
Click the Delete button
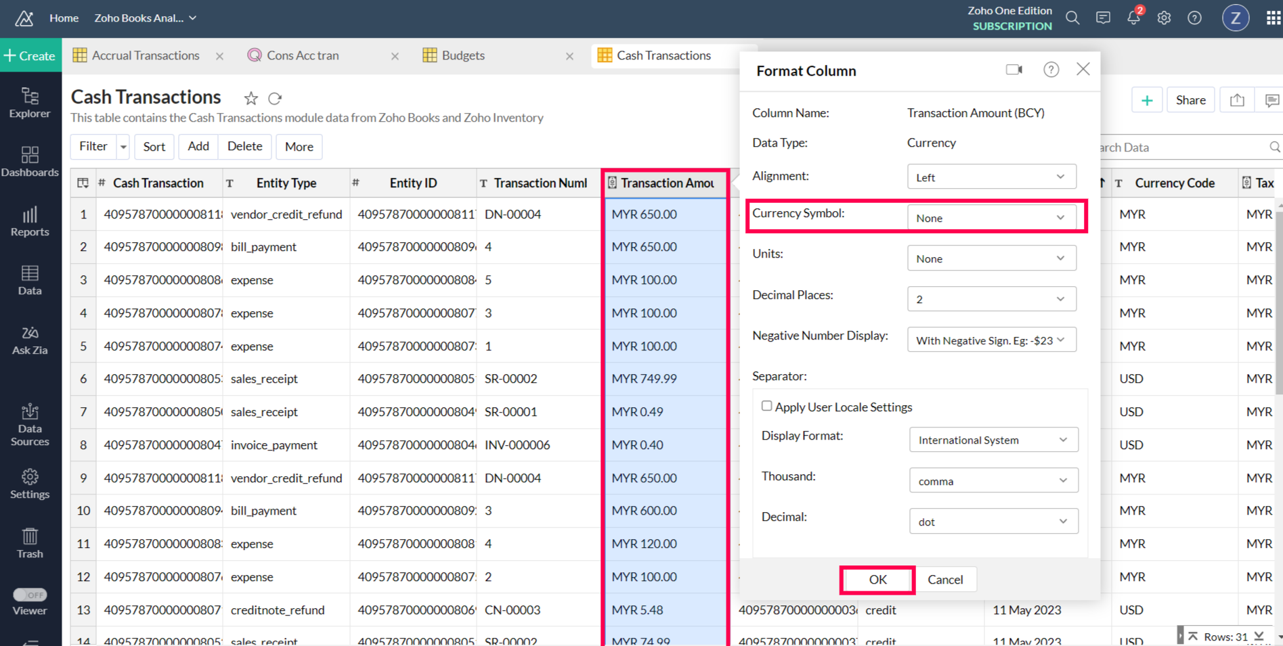coord(244,147)
